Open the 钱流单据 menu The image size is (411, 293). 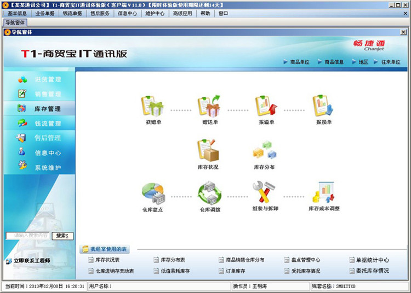[x=72, y=13]
